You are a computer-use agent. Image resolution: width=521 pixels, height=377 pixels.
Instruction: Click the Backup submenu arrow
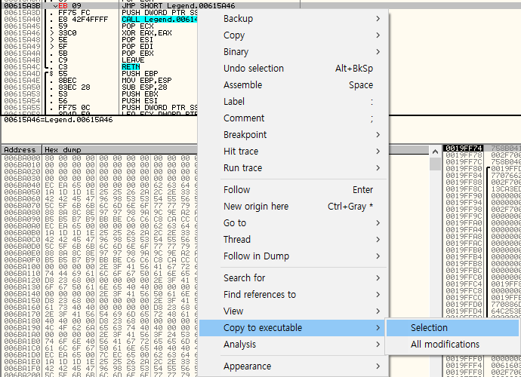coord(378,19)
